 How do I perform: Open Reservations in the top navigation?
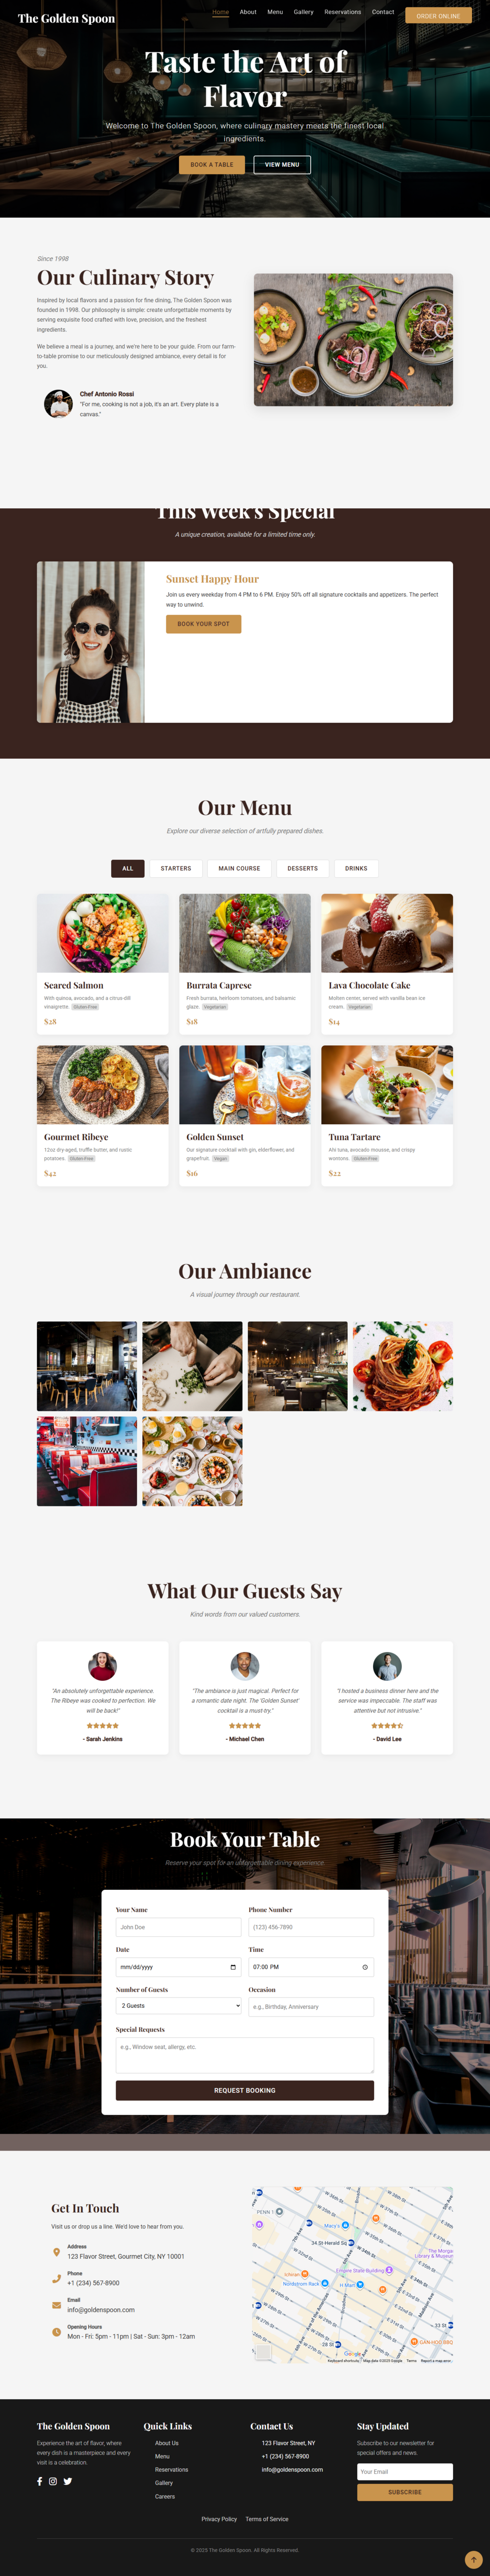click(342, 12)
